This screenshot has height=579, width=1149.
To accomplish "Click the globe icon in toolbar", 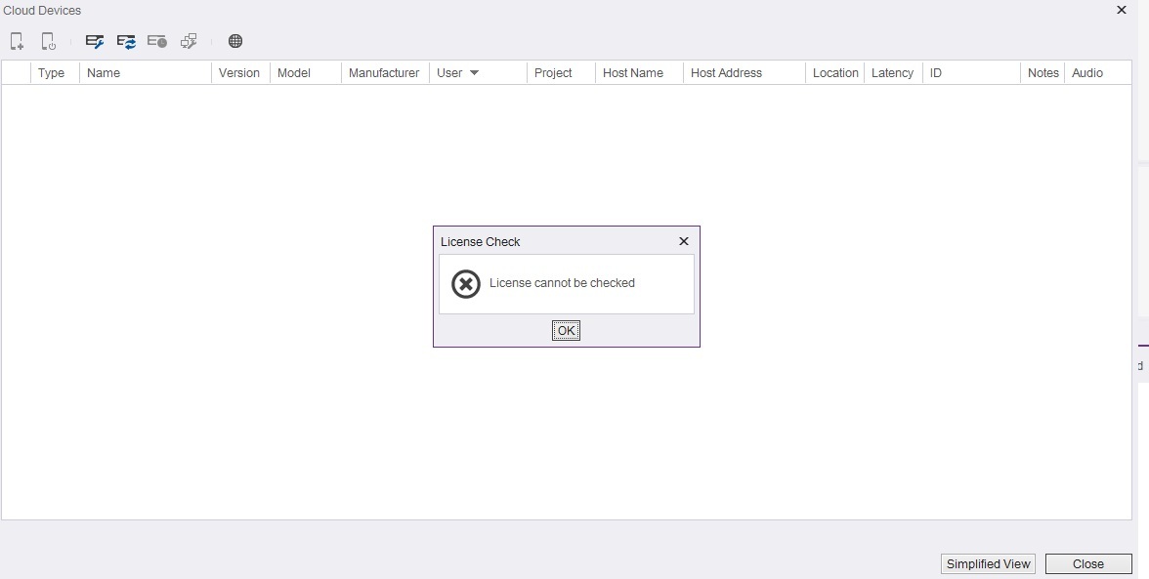I will [235, 41].
